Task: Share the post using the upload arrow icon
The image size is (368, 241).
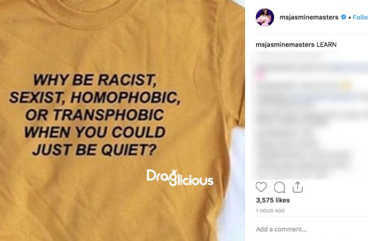Action: pos(297,187)
